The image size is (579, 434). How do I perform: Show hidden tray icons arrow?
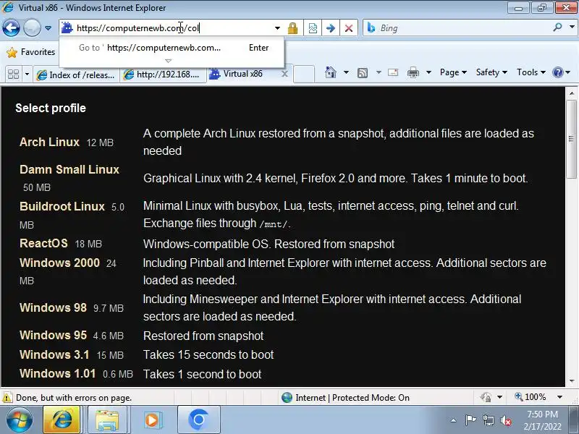click(454, 420)
